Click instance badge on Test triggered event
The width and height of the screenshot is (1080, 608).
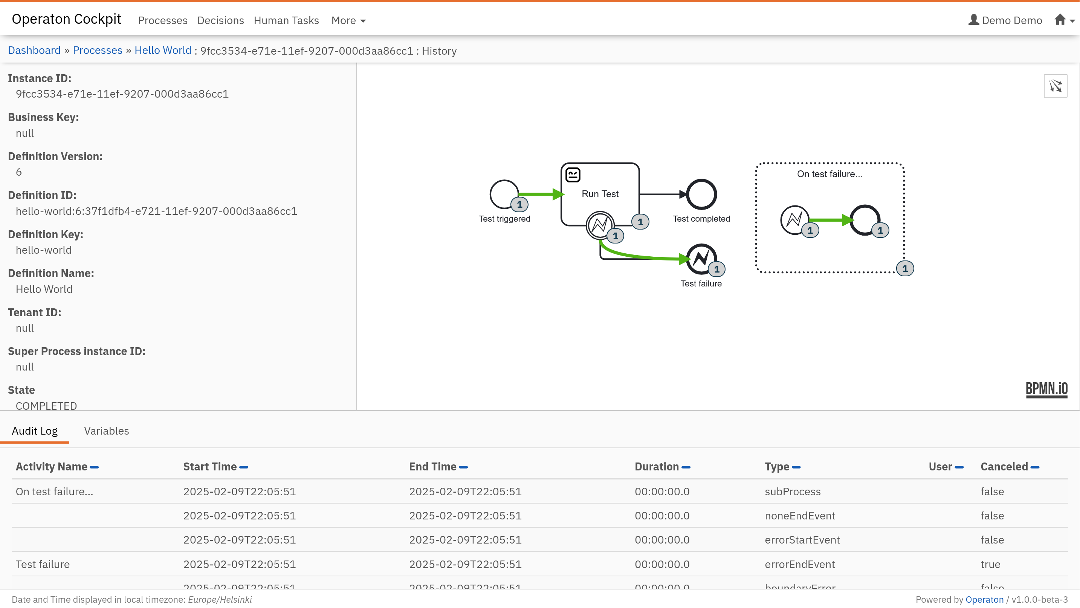pos(519,204)
